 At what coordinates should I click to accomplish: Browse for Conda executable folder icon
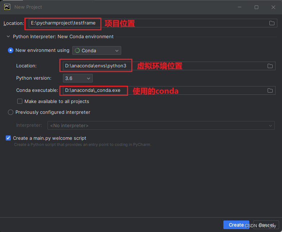(270, 90)
